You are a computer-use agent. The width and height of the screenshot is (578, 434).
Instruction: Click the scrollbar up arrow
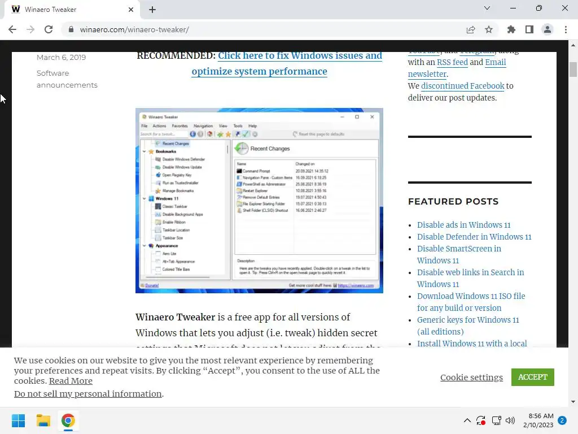(573, 45)
